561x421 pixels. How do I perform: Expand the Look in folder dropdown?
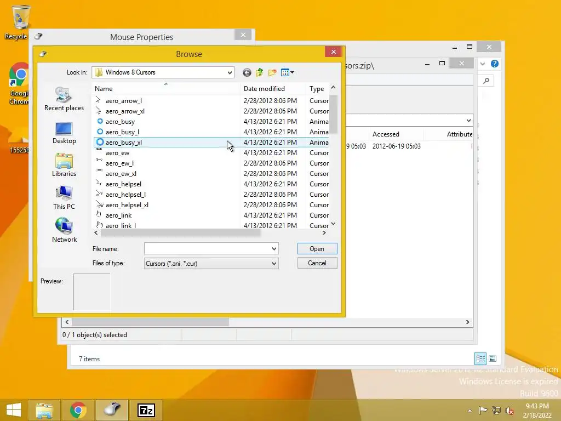pos(230,73)
